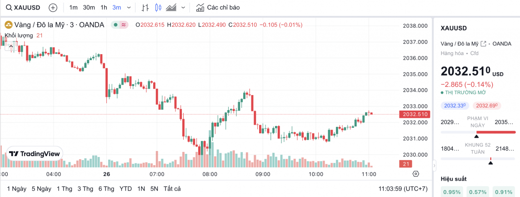Collapse the right side panel handle
Screen dimensions: 520x197
coord(434,165)
